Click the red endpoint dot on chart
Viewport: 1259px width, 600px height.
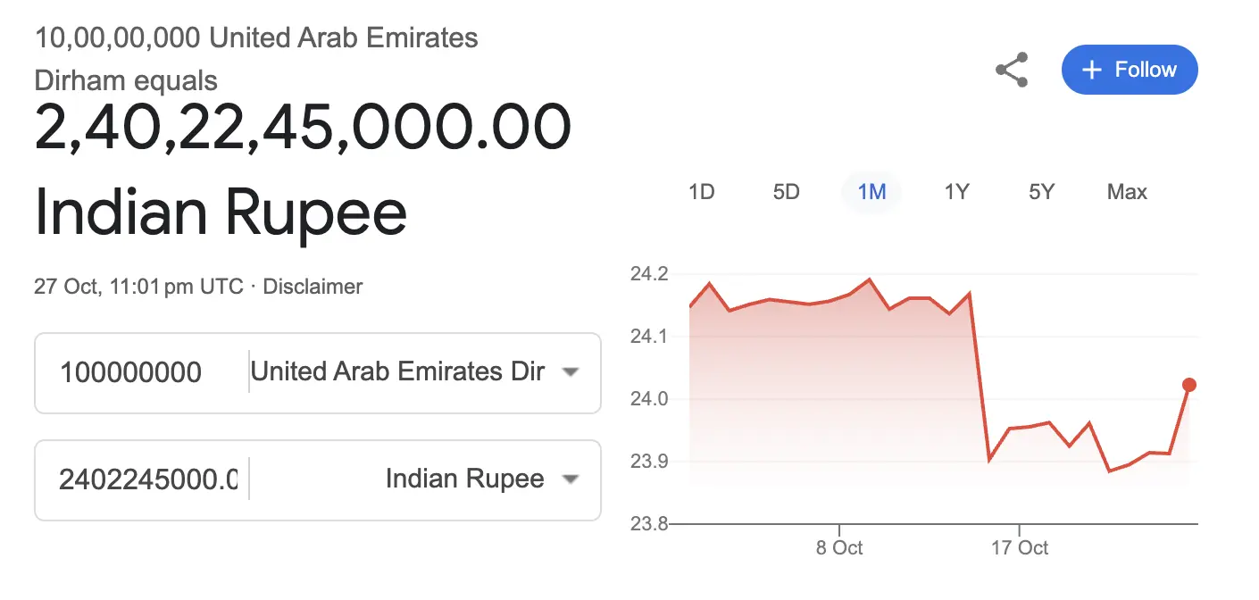1189,385
